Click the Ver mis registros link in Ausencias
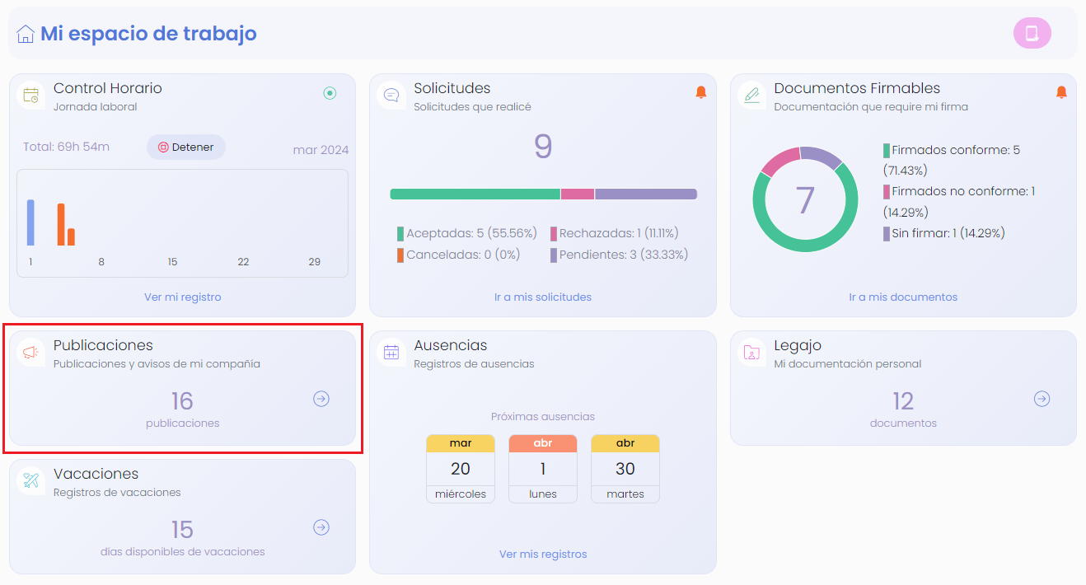 click(x=543, y=554)
